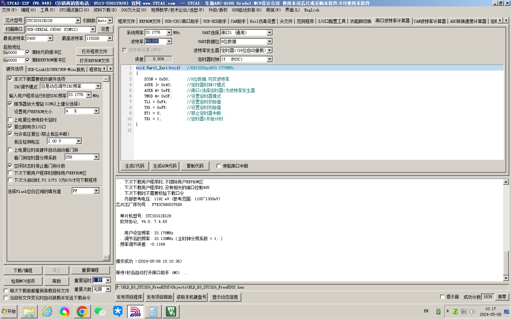This screenshot has height=319, width=511.
Task: Switch to STCAI-ISP taskbar icon
Action: coord(136,312)
